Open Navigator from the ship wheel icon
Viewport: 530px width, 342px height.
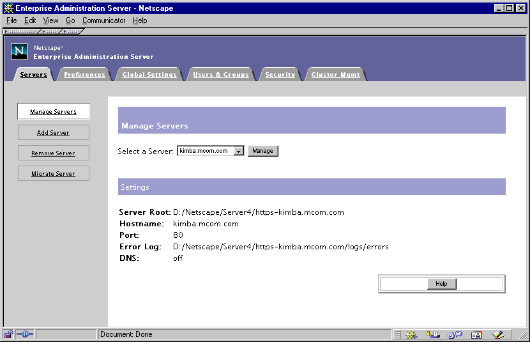411,334
